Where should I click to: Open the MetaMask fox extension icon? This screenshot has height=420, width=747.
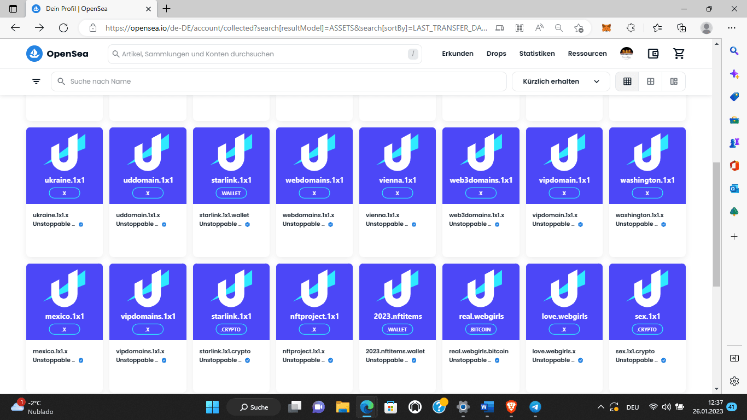coord(606,28)
